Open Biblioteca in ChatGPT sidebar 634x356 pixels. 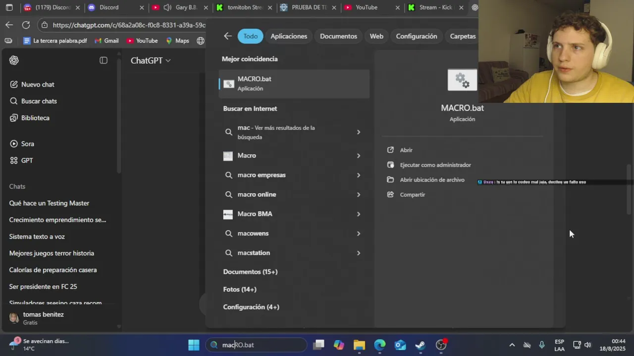pos(30,118)
